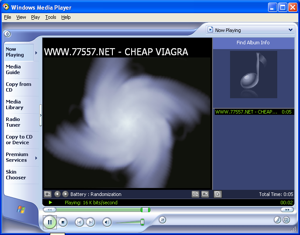
Task: Click Battery : Randomization visualization name
Action: pos(96,194)
